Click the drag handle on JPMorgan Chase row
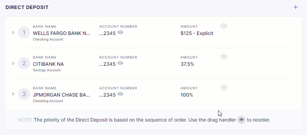 click(x=224, y=88)
